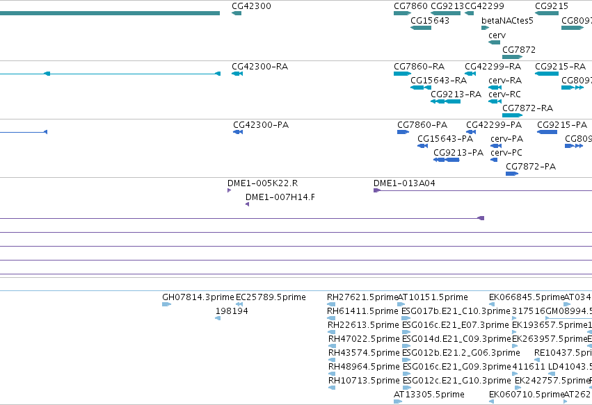The height and width of the screenshot is (405, 592).
Task: Click transcript label CG7872-RA
Action: point(527,108)
